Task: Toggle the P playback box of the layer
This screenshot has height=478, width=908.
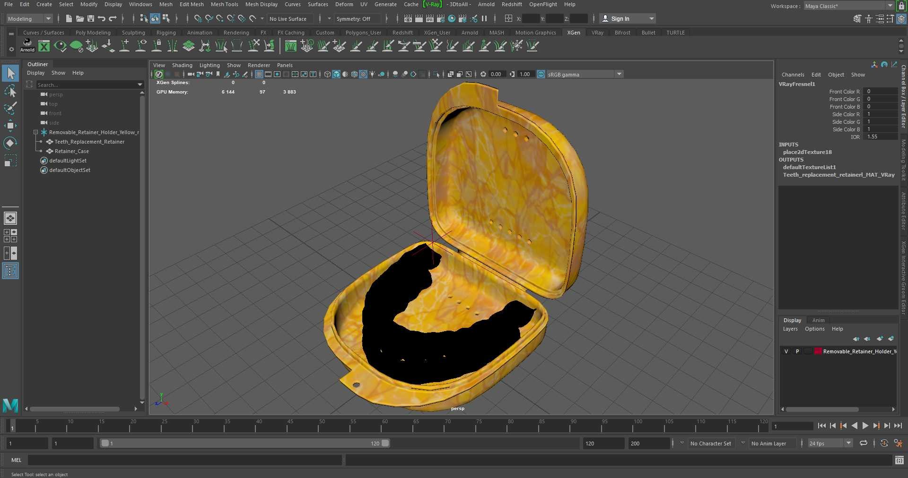Action: click(797, 351)
